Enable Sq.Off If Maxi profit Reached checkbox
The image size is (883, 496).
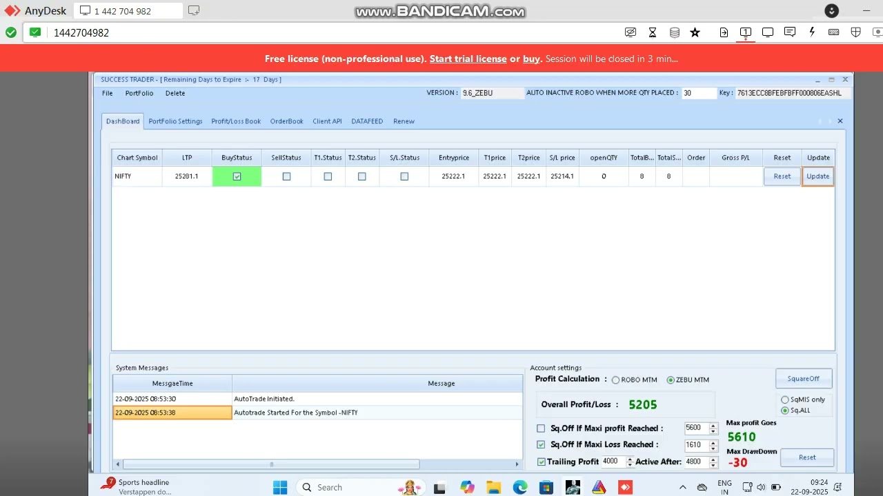pos(541,428)
